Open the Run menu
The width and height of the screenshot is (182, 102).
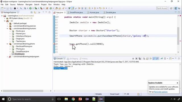[50, 5]
